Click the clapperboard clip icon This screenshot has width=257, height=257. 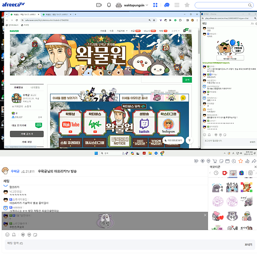227,161
